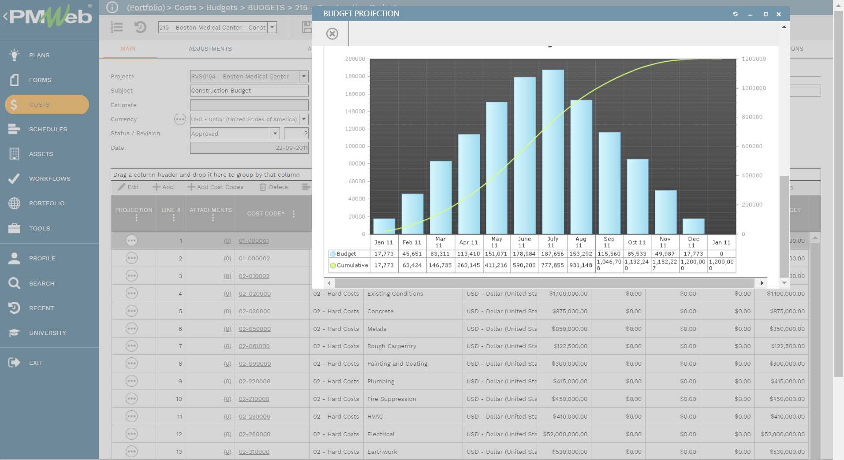Click the Add button in grid toolbar

[163, 187]
